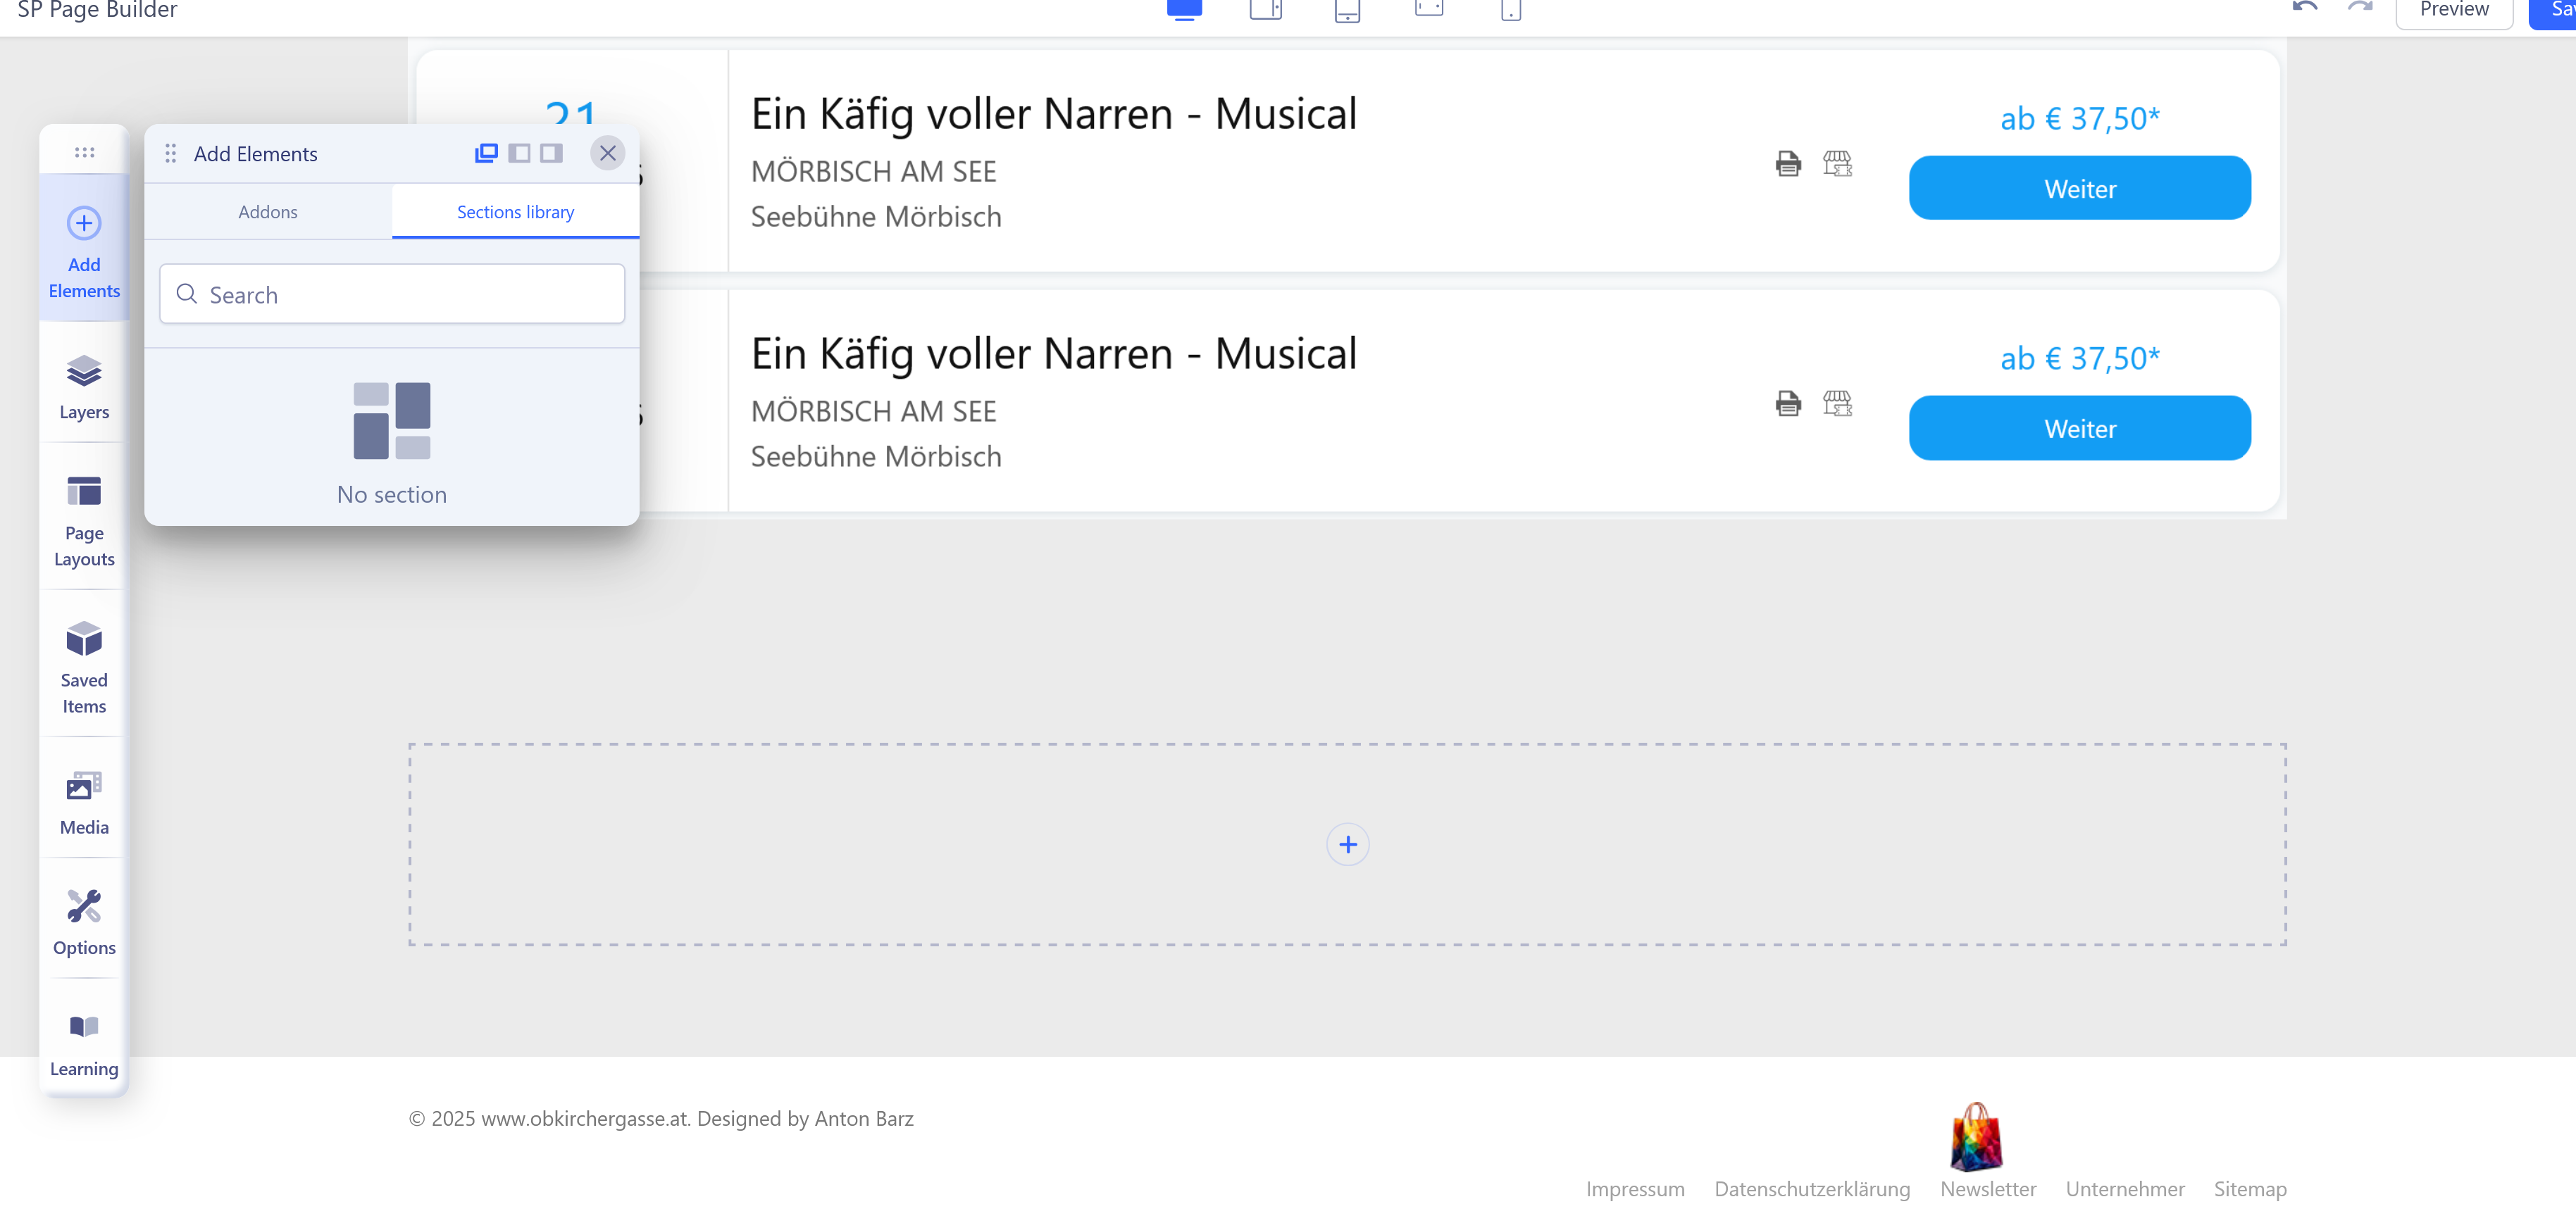Click the printer icon in first event row
Image resolution: width=2576 pixels, height=1223 pixels.
(1787, 163)
